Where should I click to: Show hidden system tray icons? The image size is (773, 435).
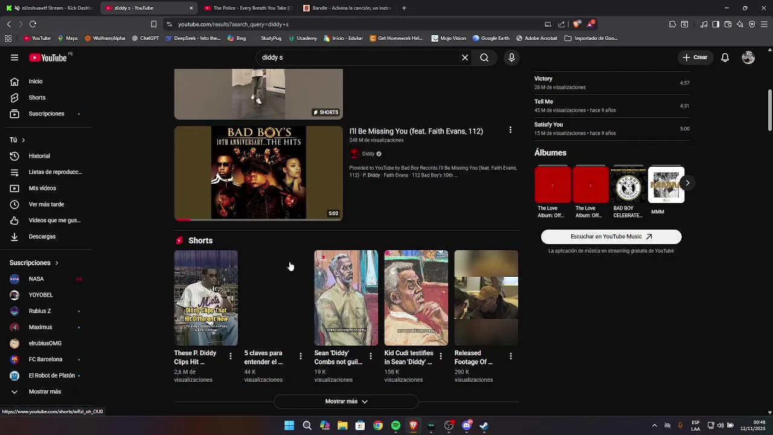point(654,425)
